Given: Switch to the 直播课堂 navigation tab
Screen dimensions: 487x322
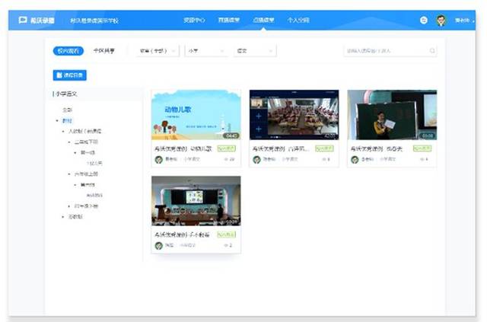Looking at the screenshot, I should [x=229, y=21].
